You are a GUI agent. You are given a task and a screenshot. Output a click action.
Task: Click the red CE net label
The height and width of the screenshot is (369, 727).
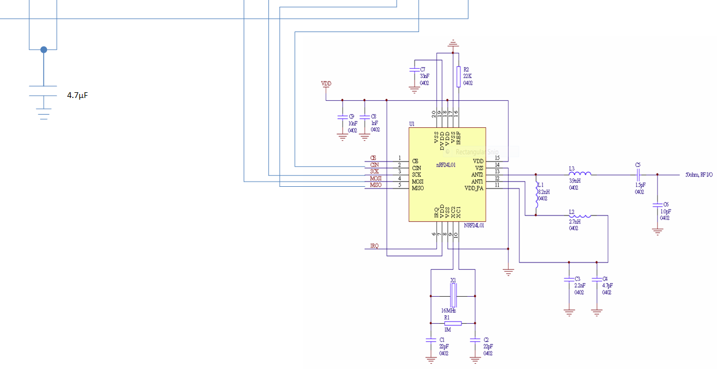tap(373, 158)
